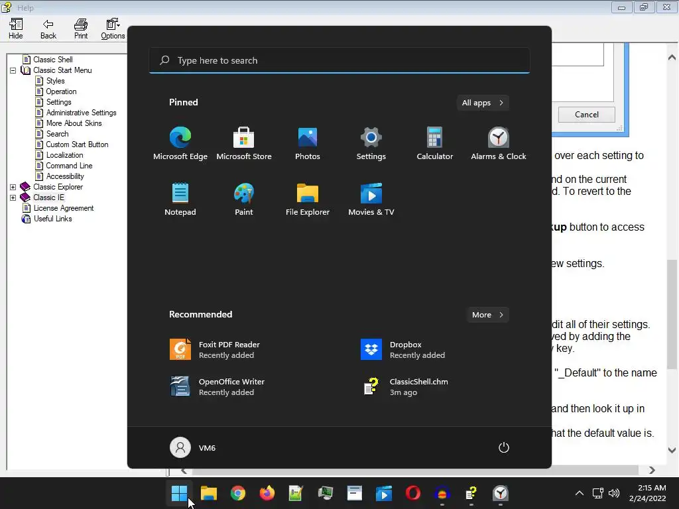Launch Google Chrome from the taskbar
The width and height of the screenshot is (679, 509).
pyautogui.click(x=238, y=493)
